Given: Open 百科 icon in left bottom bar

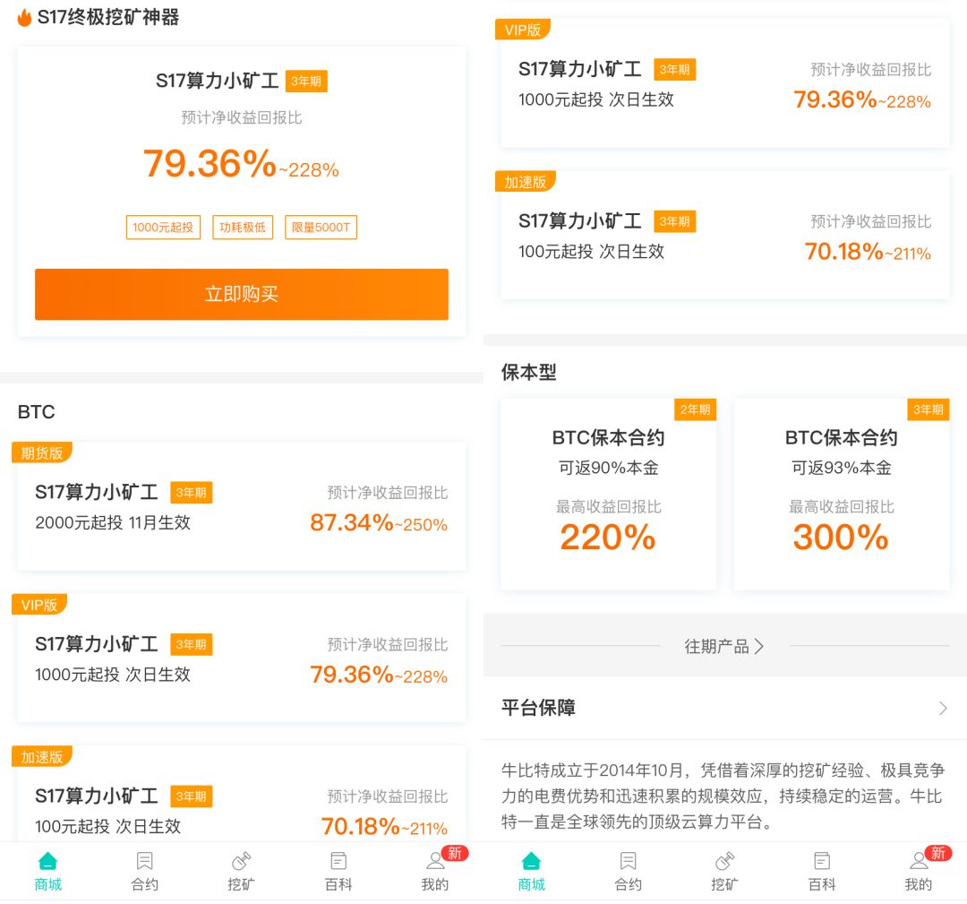Looking at the screenshot, I should pos(338,861).
